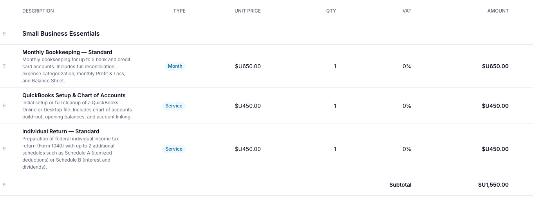Grab the drag handle beside Small Business Essentials
The height and width of the screenshot is (200, 533).
(x=4, y=34)
